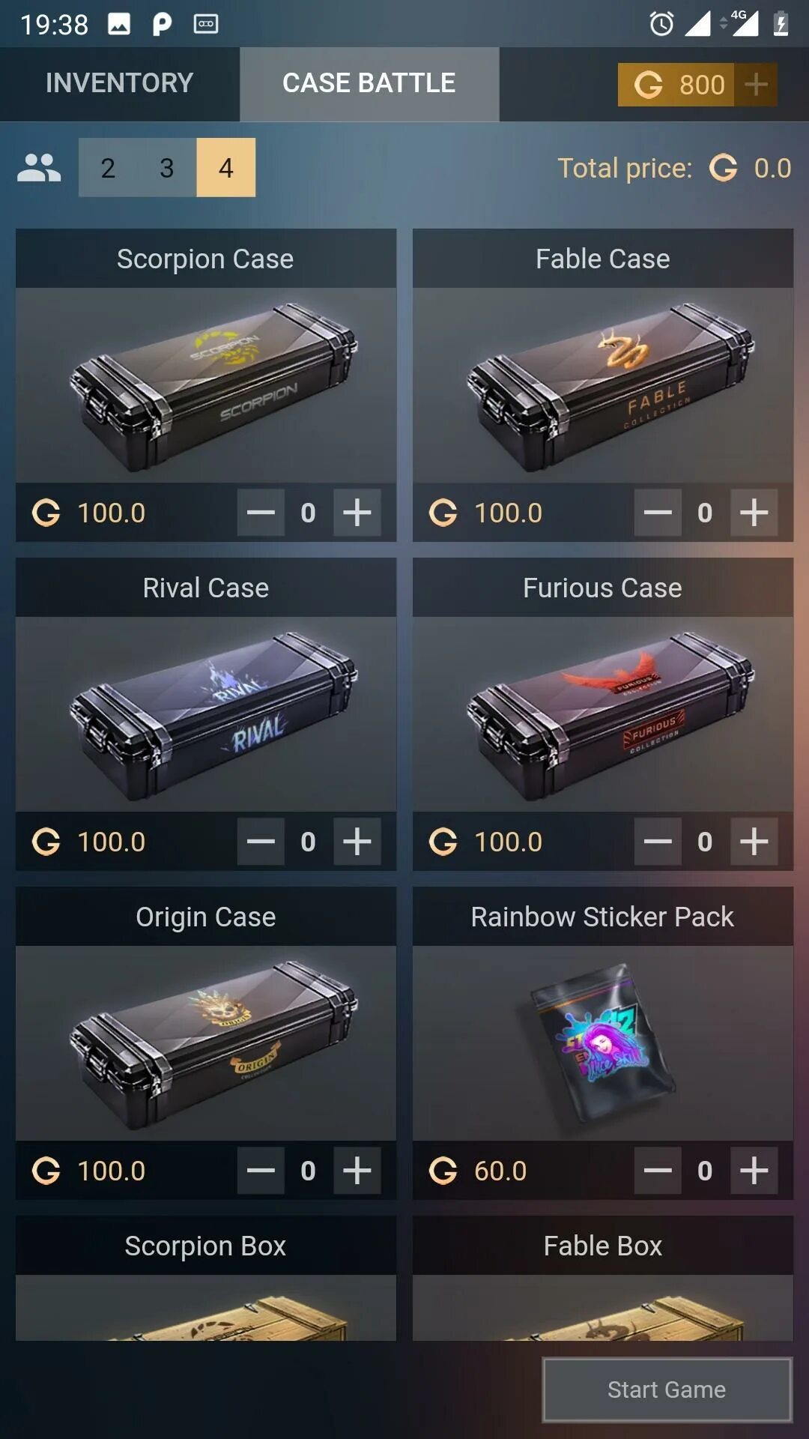Select 3 players option
Viewport: 809px width, 1439px height.
pyautogui.click(x=167, y=168)
